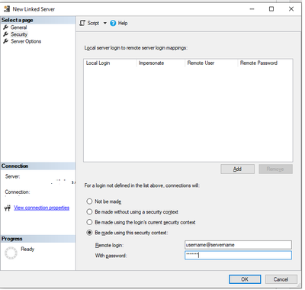Click the Ready progress spinner icon

point(11,253)
